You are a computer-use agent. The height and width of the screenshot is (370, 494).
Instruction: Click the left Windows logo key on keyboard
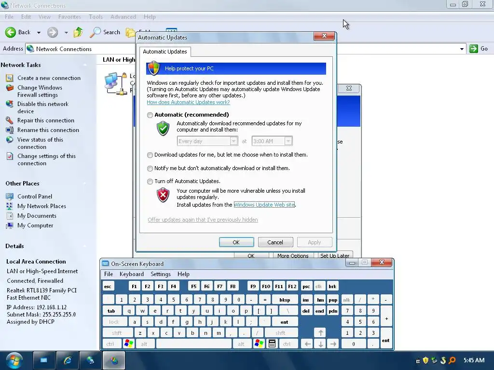pos(128,344)
